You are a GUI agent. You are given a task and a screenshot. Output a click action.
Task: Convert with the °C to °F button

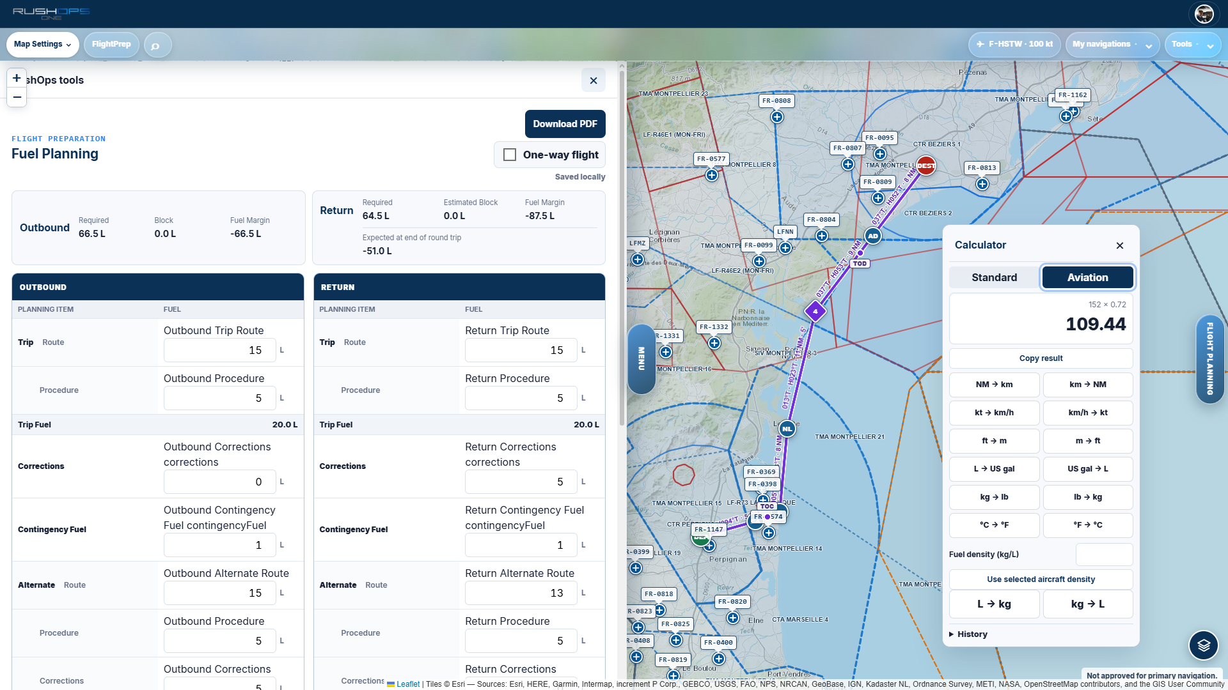pos(994,525)
